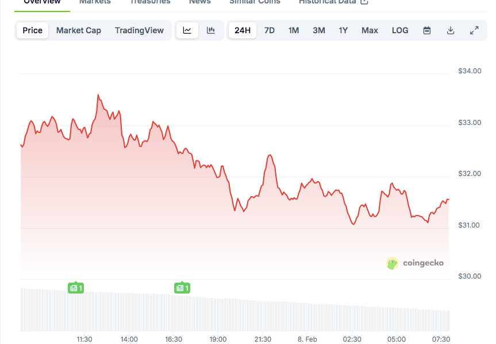
Task: Expand chart to fullscreen
Action: (x=474, y=30)
